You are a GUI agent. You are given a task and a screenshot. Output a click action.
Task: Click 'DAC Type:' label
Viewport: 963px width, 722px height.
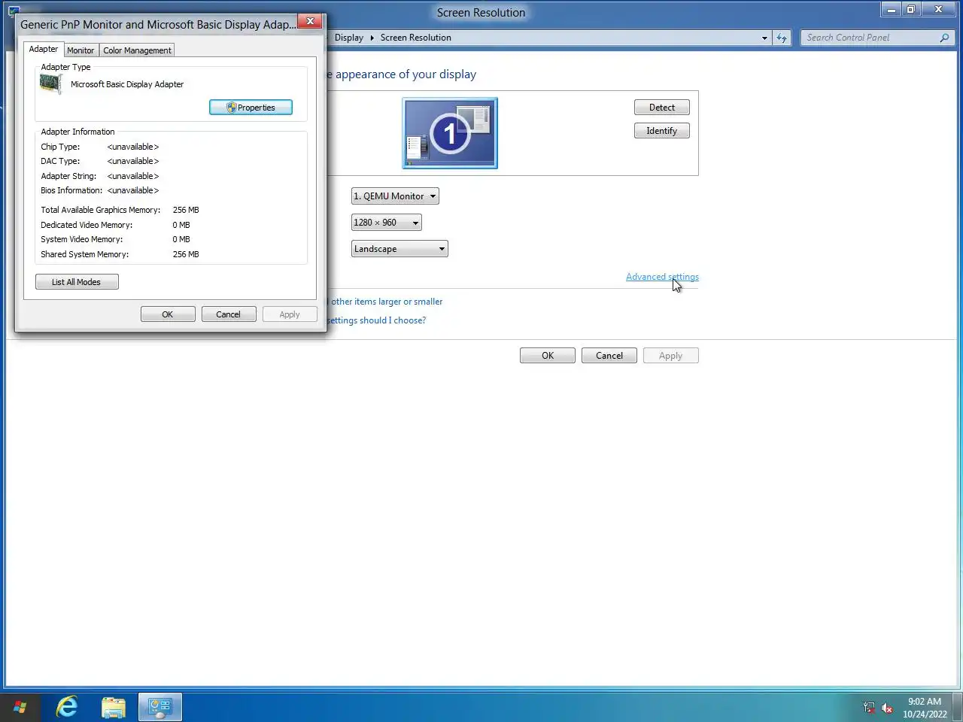click(60, 161)
